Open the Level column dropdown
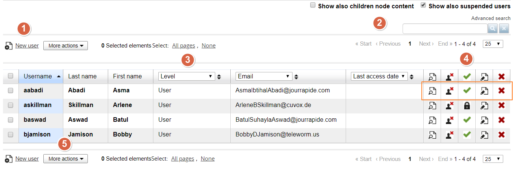The image size is (513, 170). [187, 76]
